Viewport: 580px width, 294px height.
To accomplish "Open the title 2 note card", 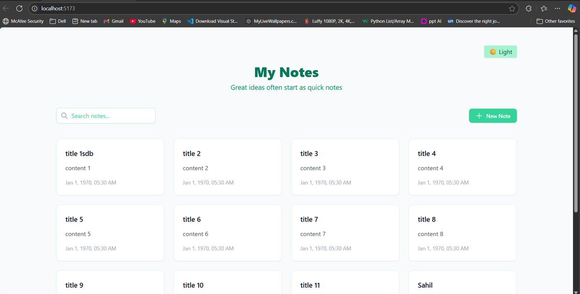I will (228, 167).
